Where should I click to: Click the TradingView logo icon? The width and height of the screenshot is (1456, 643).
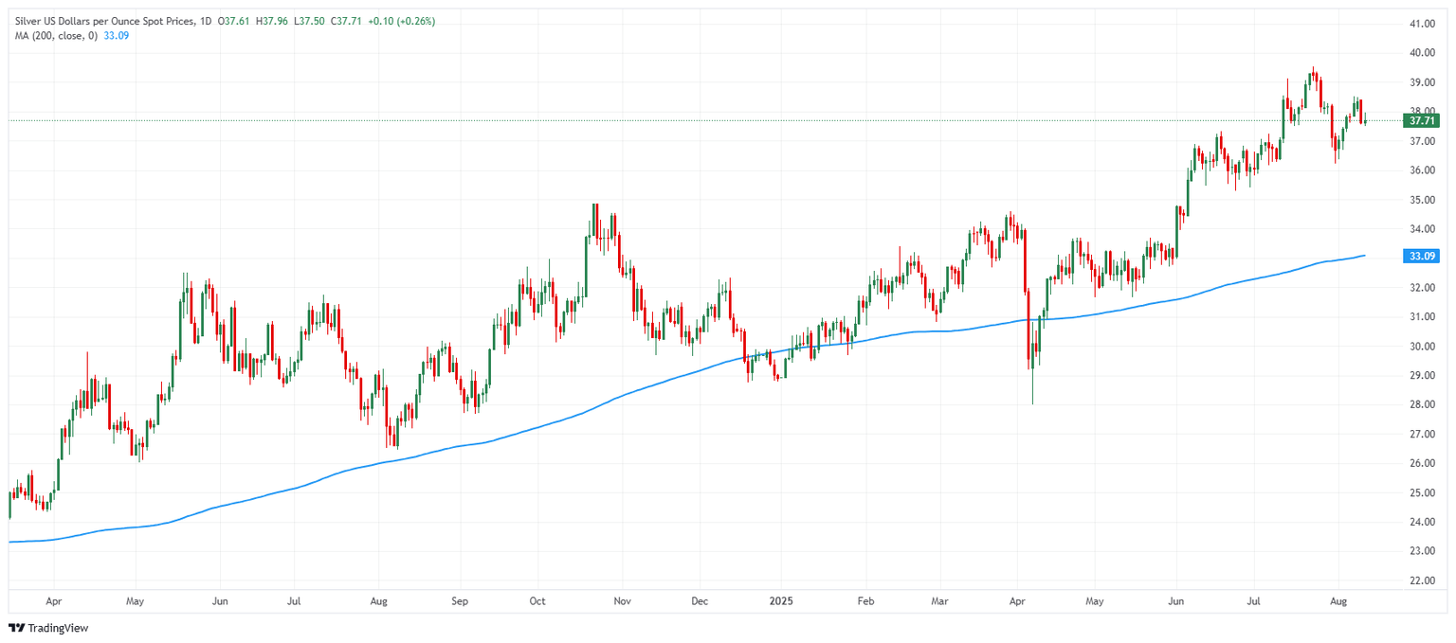[16, 628]
